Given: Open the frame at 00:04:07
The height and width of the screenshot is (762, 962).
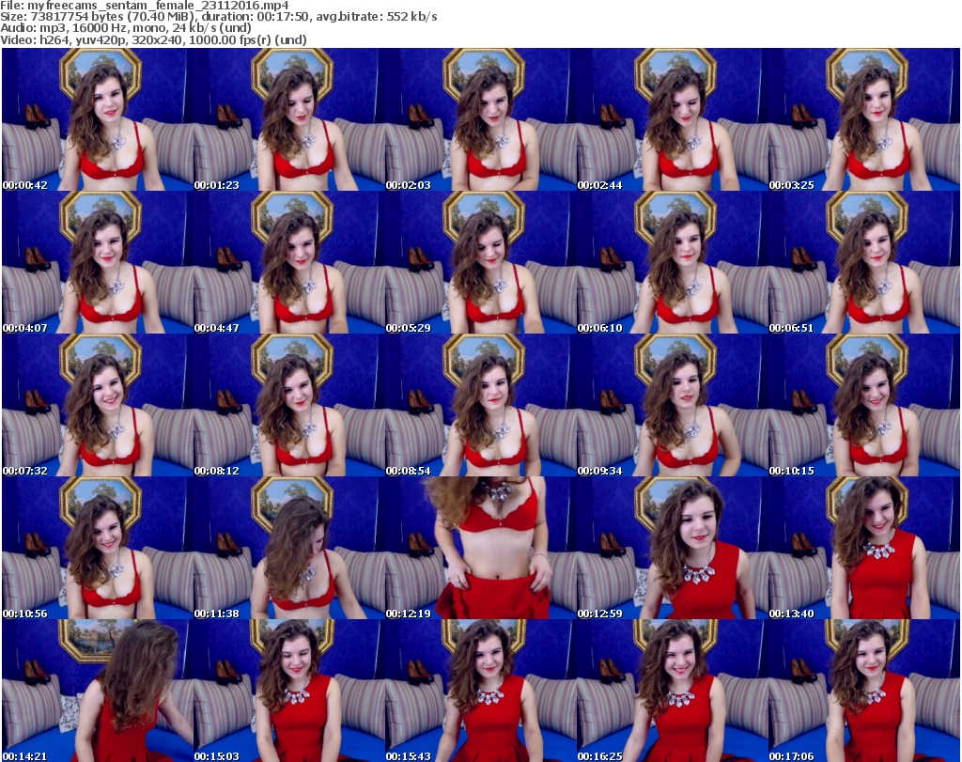Looking at the screenshot, I should [x=98, y=262].
